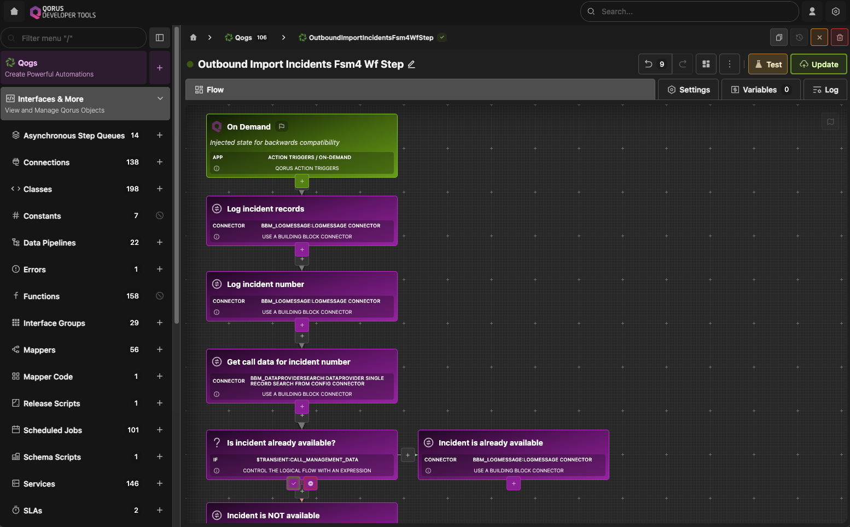Image resolution: width=850 pixels, height=527 pixels.
Task: Expand the breadcrumb chevron after Qogs
Action: point(283,38)
